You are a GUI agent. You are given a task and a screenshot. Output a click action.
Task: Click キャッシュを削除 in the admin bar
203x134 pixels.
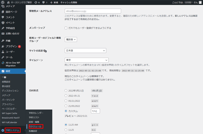pos(69,2)
